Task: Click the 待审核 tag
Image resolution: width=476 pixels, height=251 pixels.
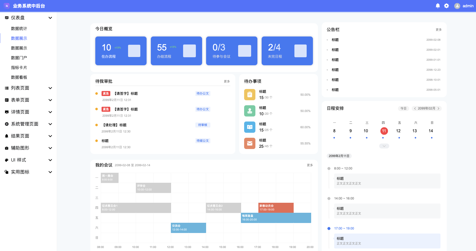Action: pyautogui.click(x=203, y=125)
